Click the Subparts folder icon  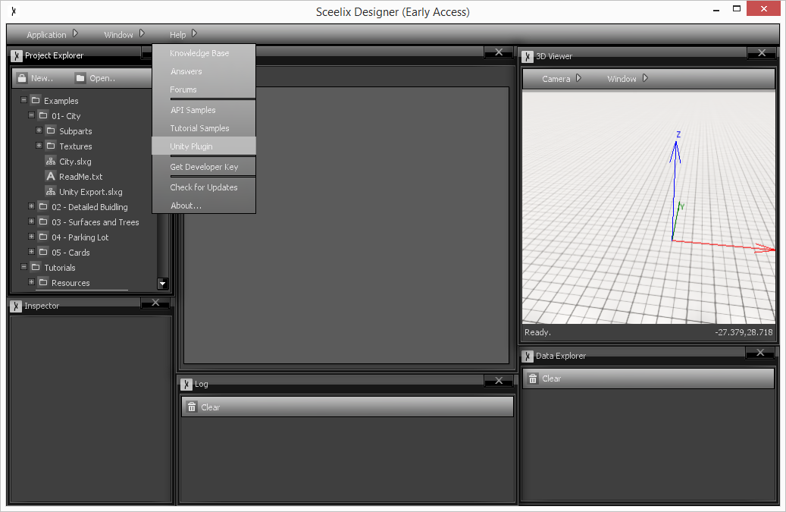click(51, 130)
